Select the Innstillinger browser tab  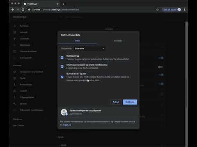[41, 4]
